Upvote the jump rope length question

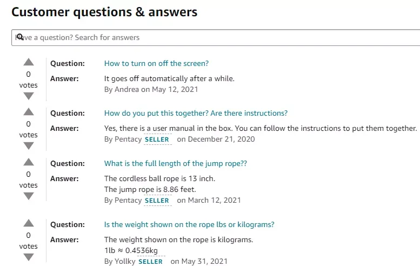(29, 162)
